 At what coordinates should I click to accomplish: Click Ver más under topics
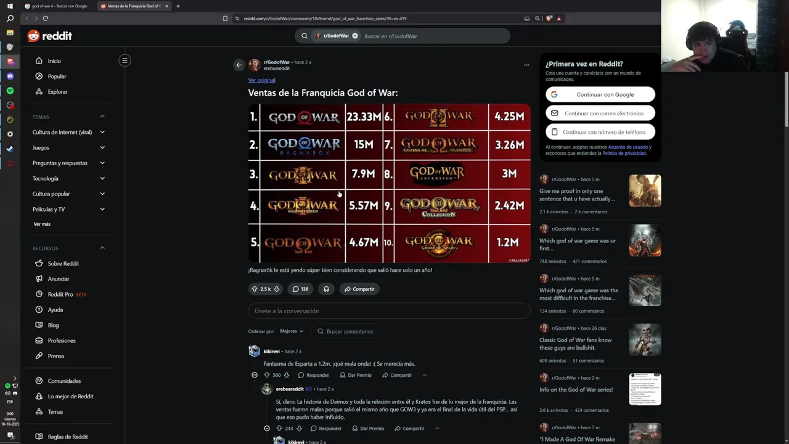coord(42,224)
